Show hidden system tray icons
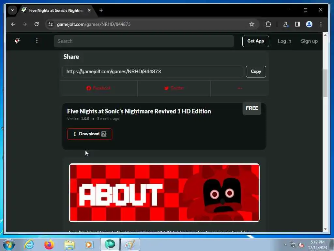The height and width of the screenshot is (251, 334). pos(285,245)
